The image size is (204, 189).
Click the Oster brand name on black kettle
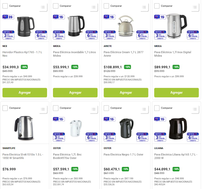click(107, 148)
